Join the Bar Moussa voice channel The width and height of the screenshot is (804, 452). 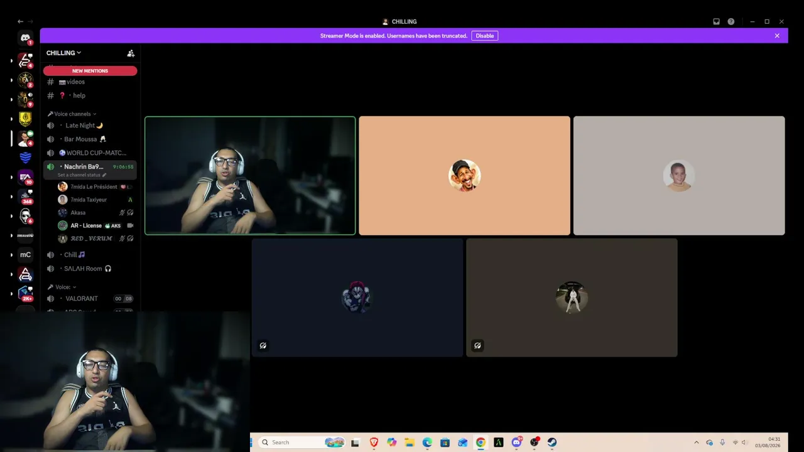coord(90,139)
